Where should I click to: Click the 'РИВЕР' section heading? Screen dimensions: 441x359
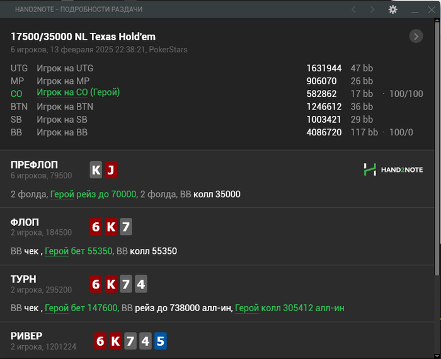click(26, 336)
